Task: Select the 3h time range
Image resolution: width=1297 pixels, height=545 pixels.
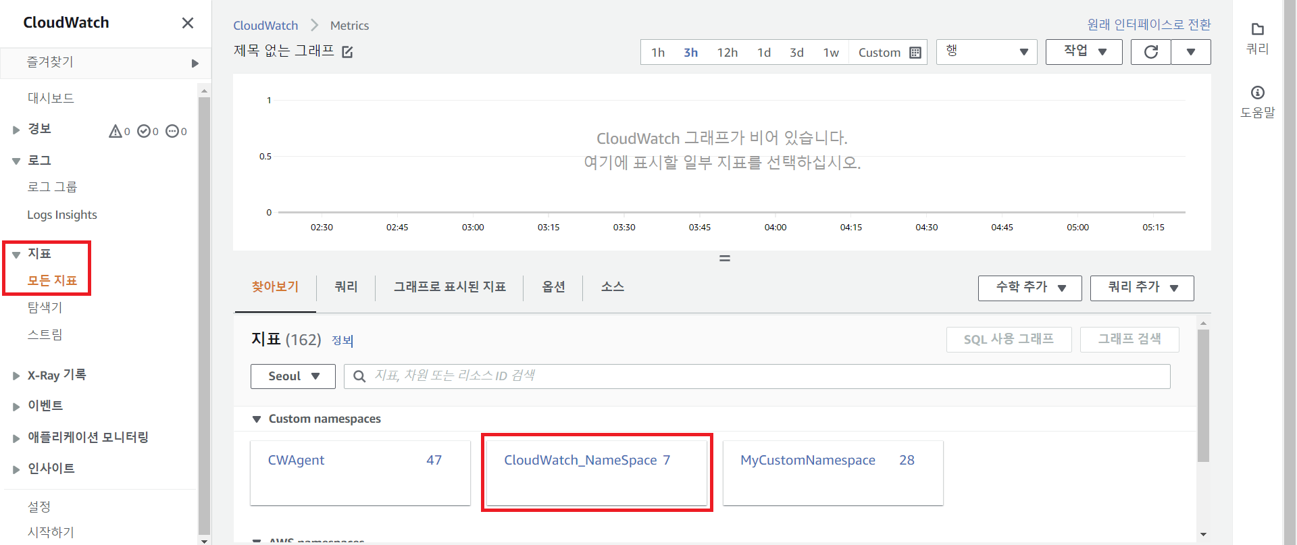Action: pos(690,53)
